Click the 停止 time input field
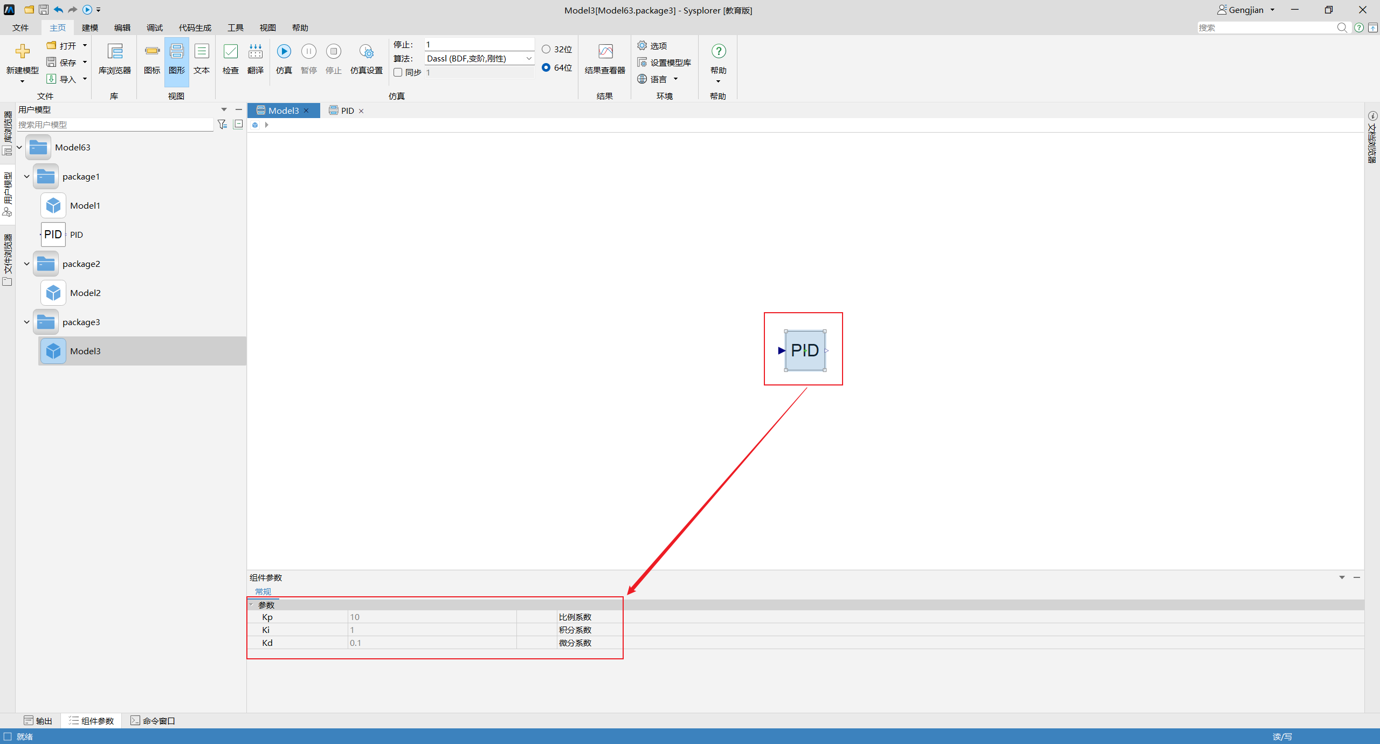 tap(479, 44)
